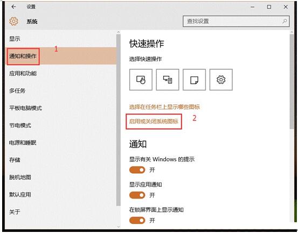Click right pane scroll up arrow

292,32
